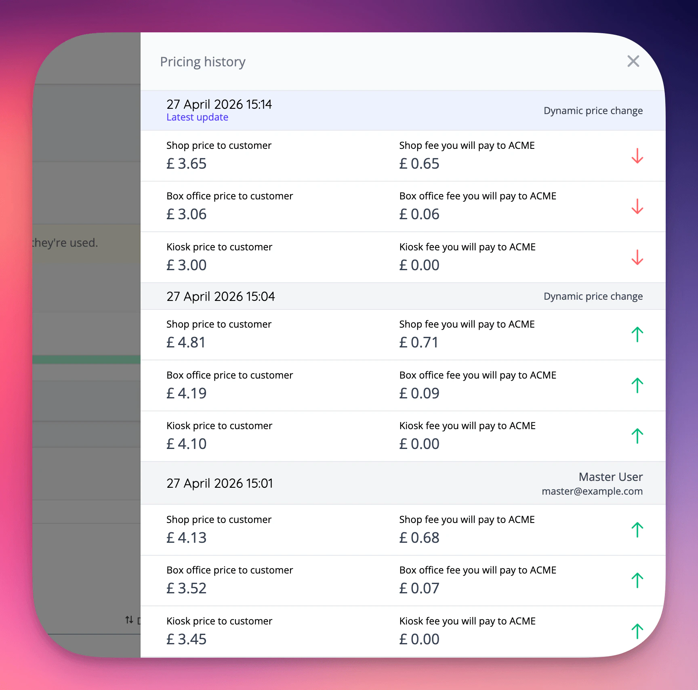Click the Dynamic price change label at 15:04
This screenshot has width=698, height=690.
(593, 296)
